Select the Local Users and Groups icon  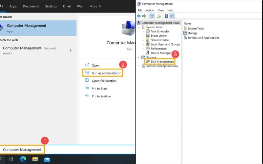point(148,44)
